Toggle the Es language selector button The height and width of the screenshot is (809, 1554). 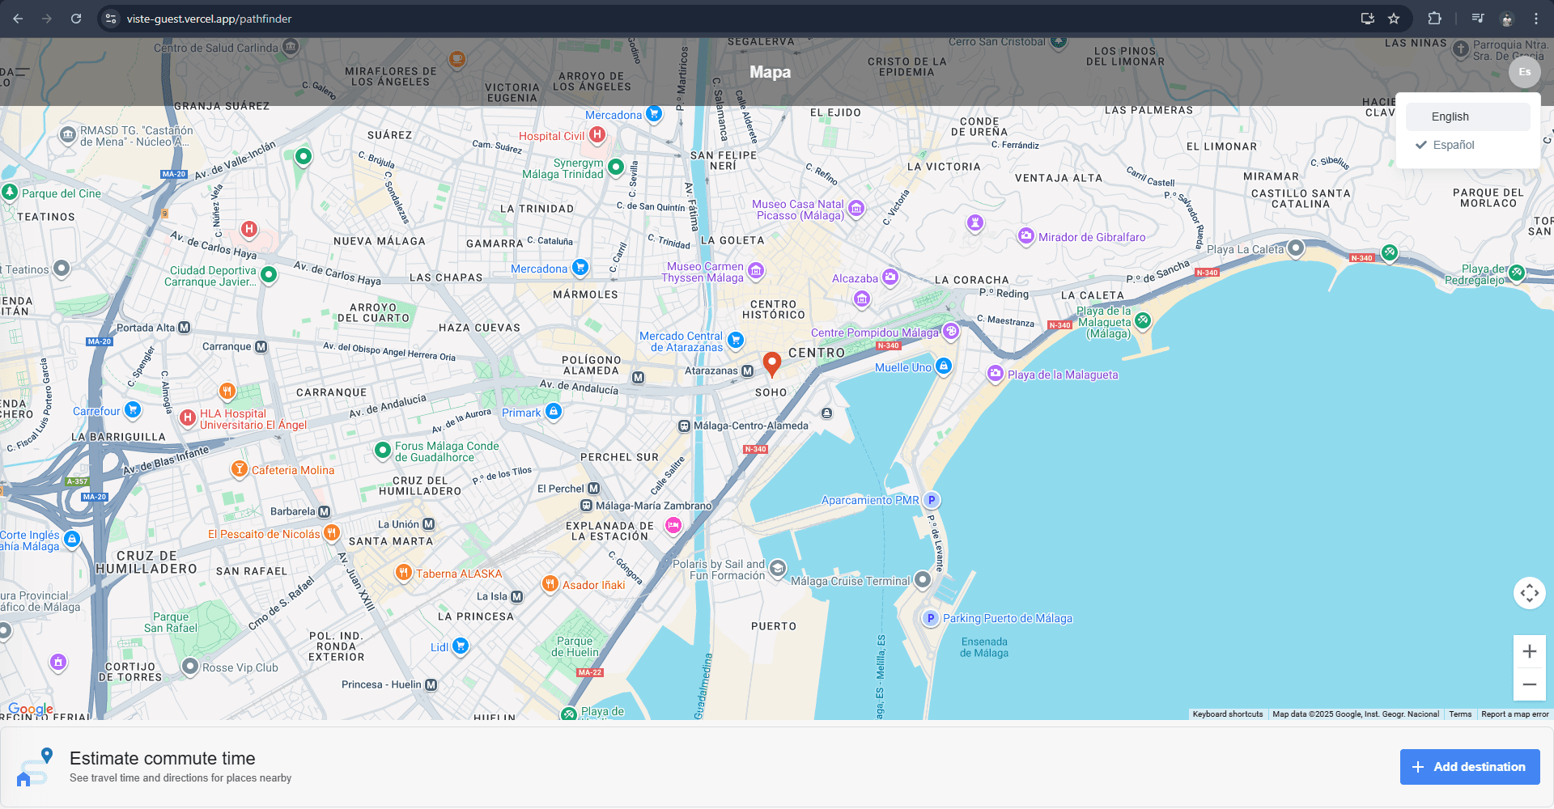tap(1524, 72)
